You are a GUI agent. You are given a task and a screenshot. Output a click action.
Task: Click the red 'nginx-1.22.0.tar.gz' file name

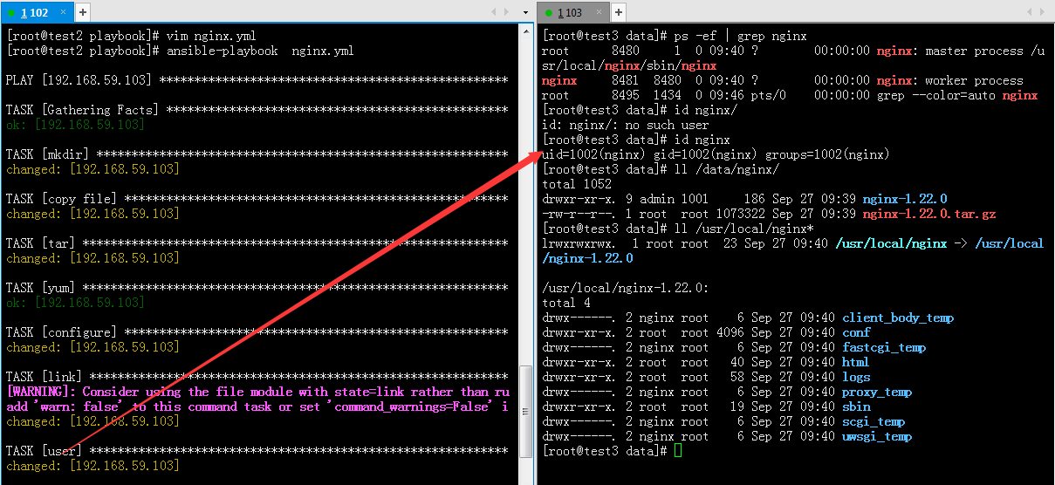point(929,214)
